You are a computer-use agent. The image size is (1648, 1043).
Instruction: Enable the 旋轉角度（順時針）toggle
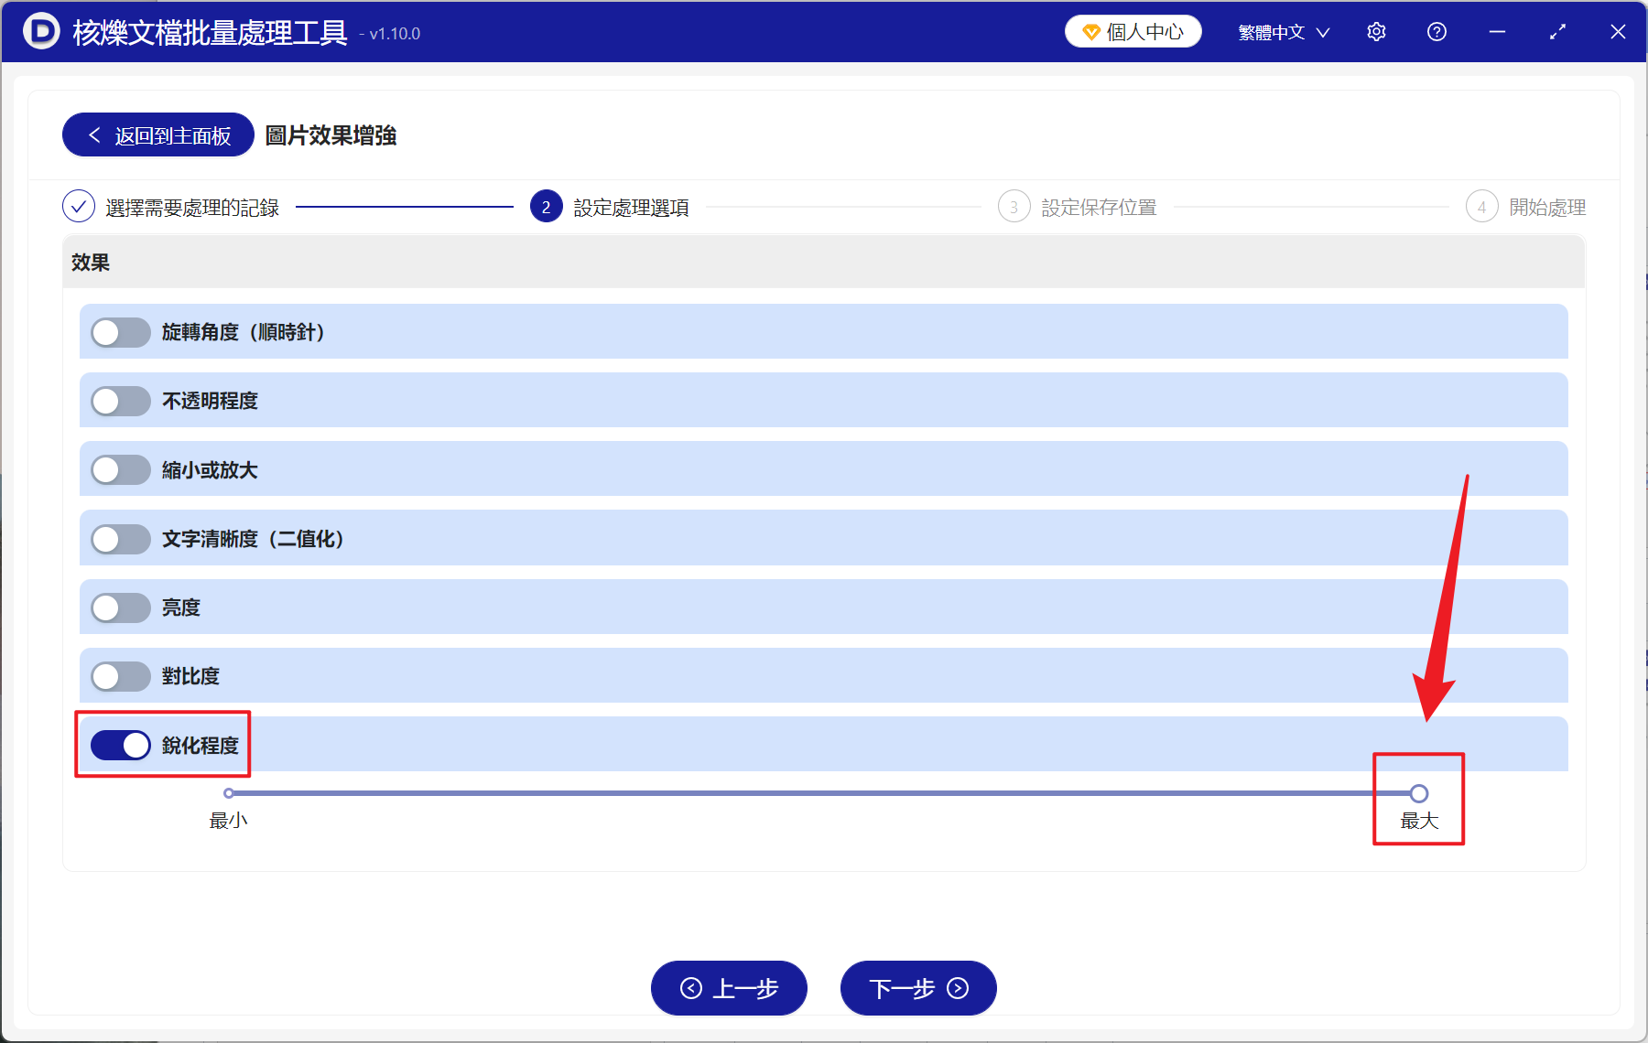(120, 332)
